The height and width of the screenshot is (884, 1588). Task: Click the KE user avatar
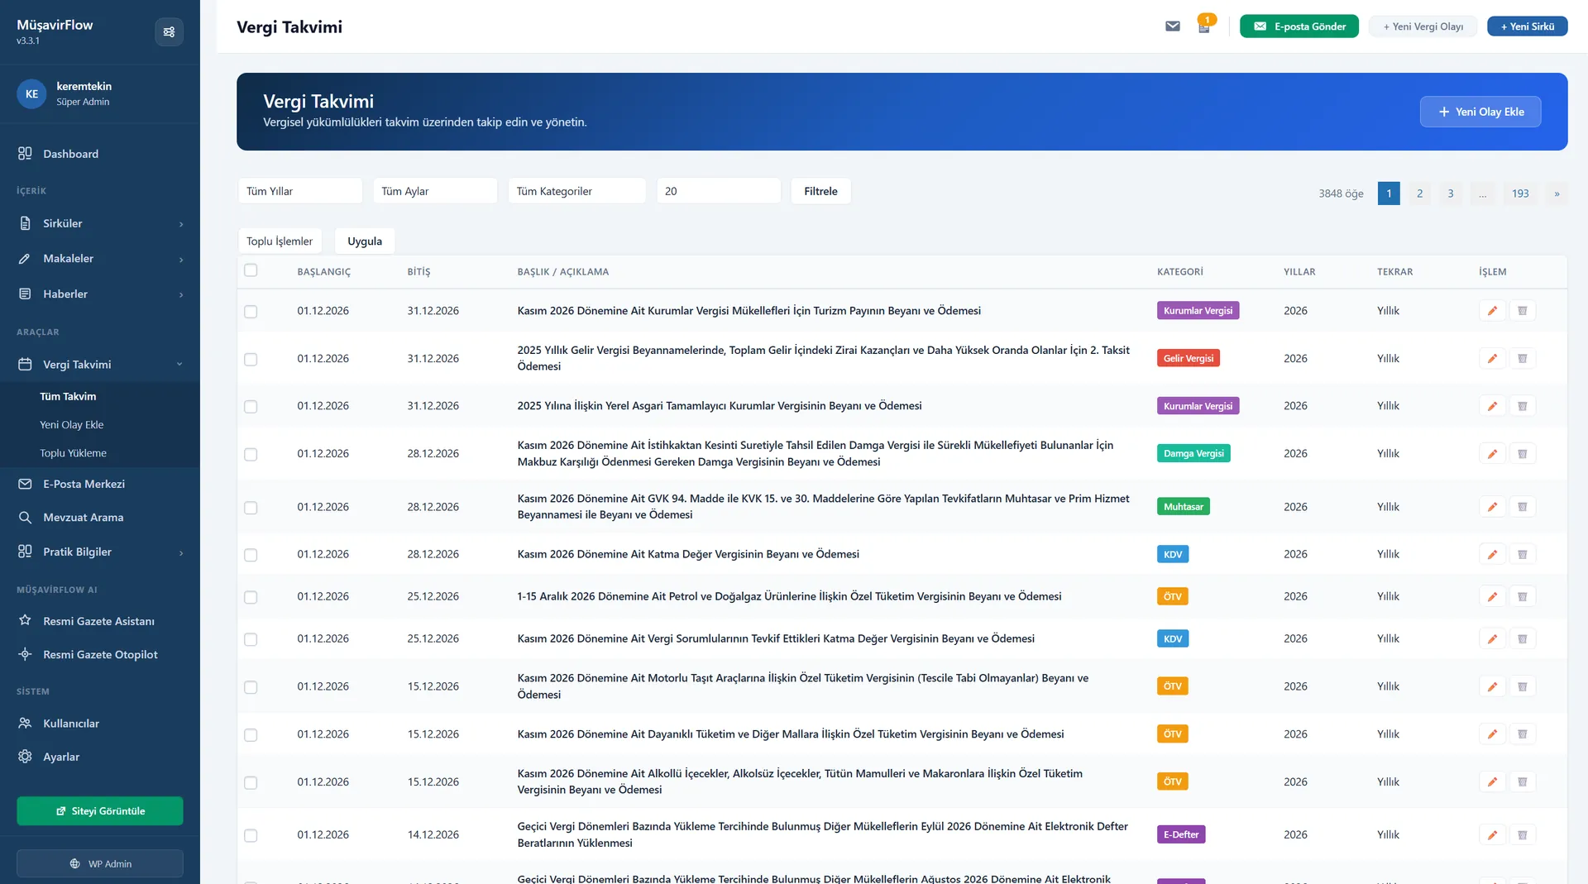(31, 93)
